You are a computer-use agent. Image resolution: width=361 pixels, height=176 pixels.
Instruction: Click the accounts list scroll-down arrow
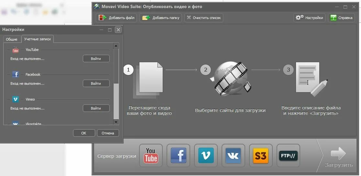[x=116, y=122]
